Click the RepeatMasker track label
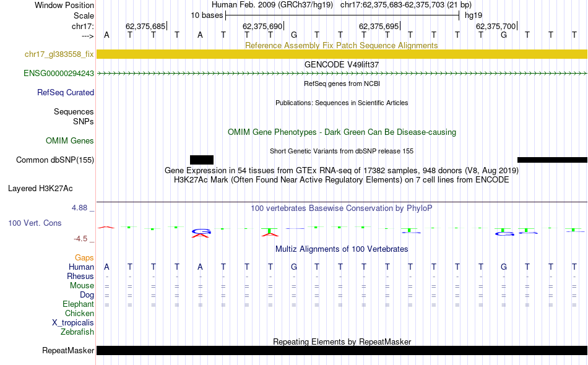The image size is (588, 365). [x=68, y=350]
